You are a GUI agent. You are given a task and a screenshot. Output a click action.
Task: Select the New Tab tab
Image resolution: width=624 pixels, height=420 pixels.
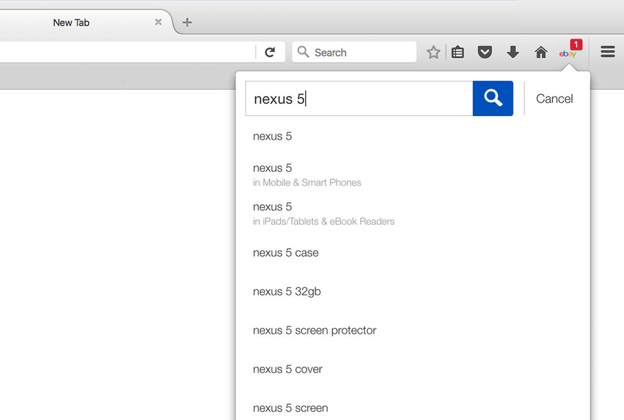point(72,23)
